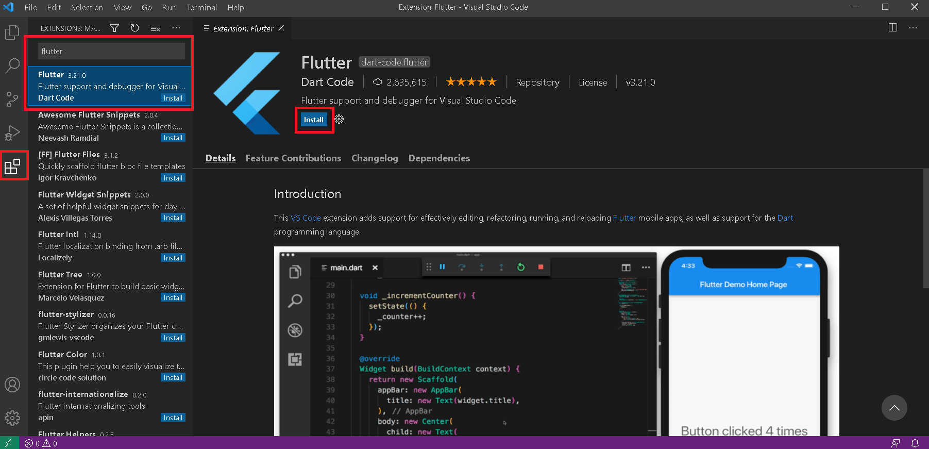Open editor more actions menu
The image size is (929, 449).
coord(913,27)
